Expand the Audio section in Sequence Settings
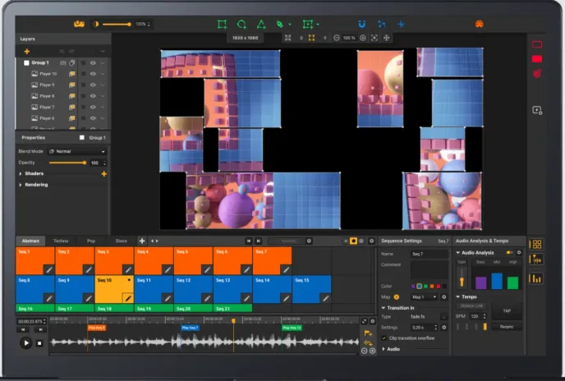 coord(384,349)
